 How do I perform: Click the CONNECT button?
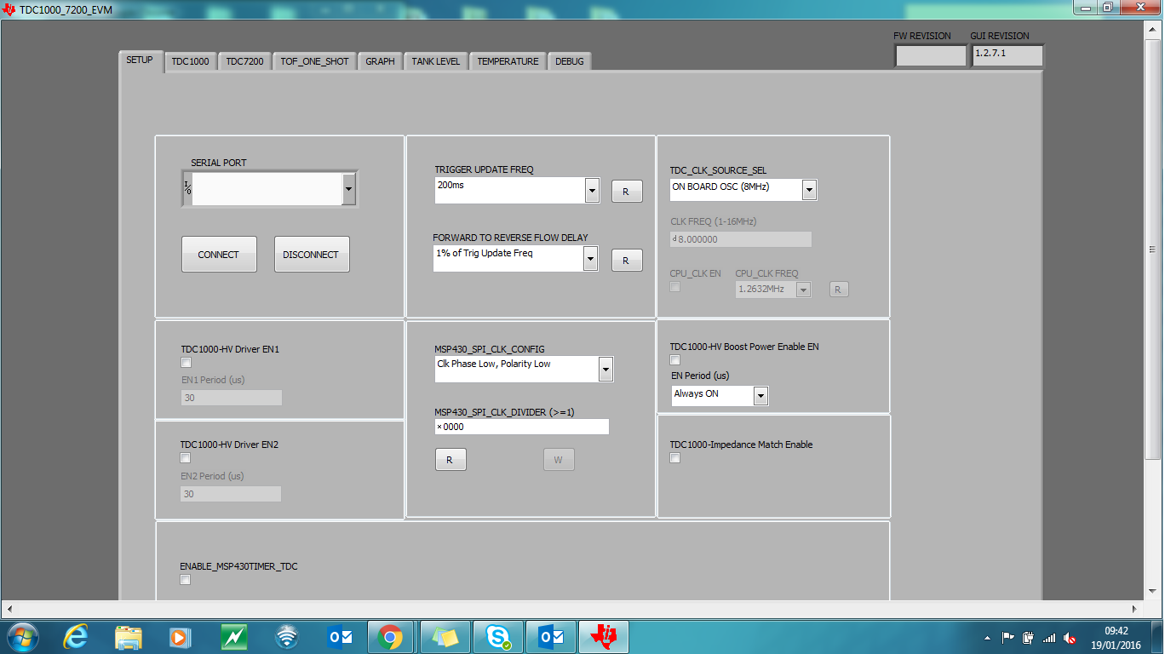tap(219, 255)
